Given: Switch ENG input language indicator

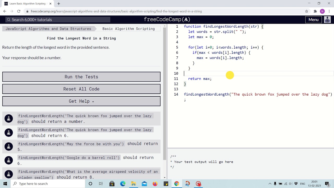Looking at the screenshot, I should (x=303, y=184).
